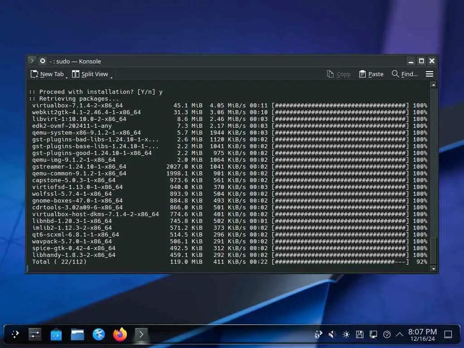This screenshot has width=464, height=348.
Task: Click the spice-gtk-0.42-4-x86_64 line
Action: tap(229, 248)
